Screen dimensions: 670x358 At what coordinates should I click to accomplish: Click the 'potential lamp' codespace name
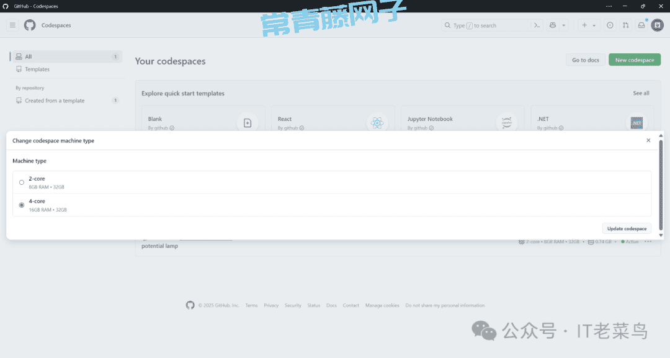(160, 246)
